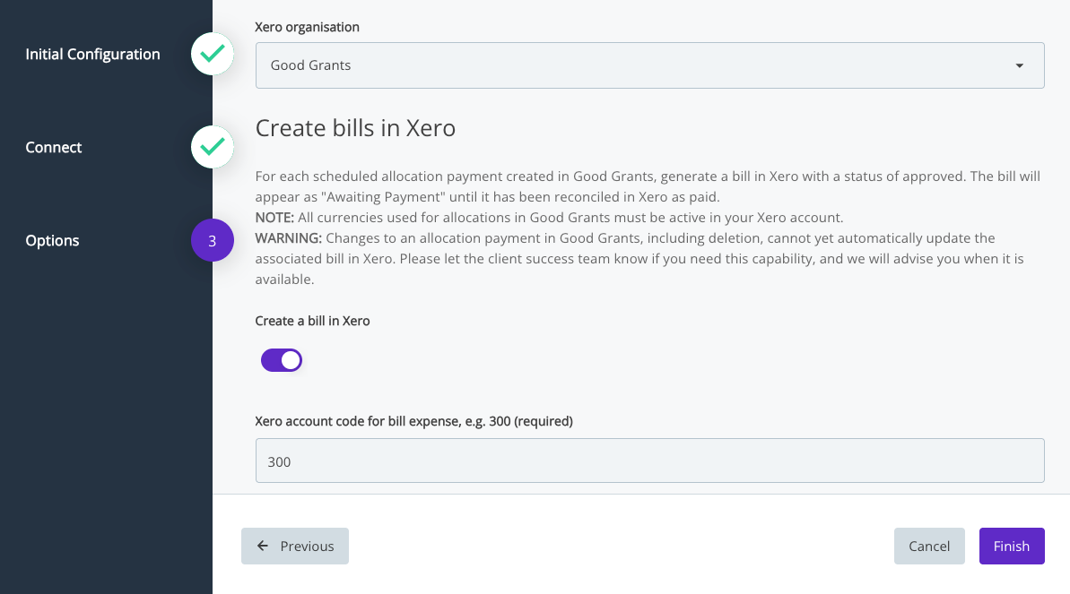Go back using the Previous button
The height and width of the screenshot is (594, 1070).
tap(295, 546)
